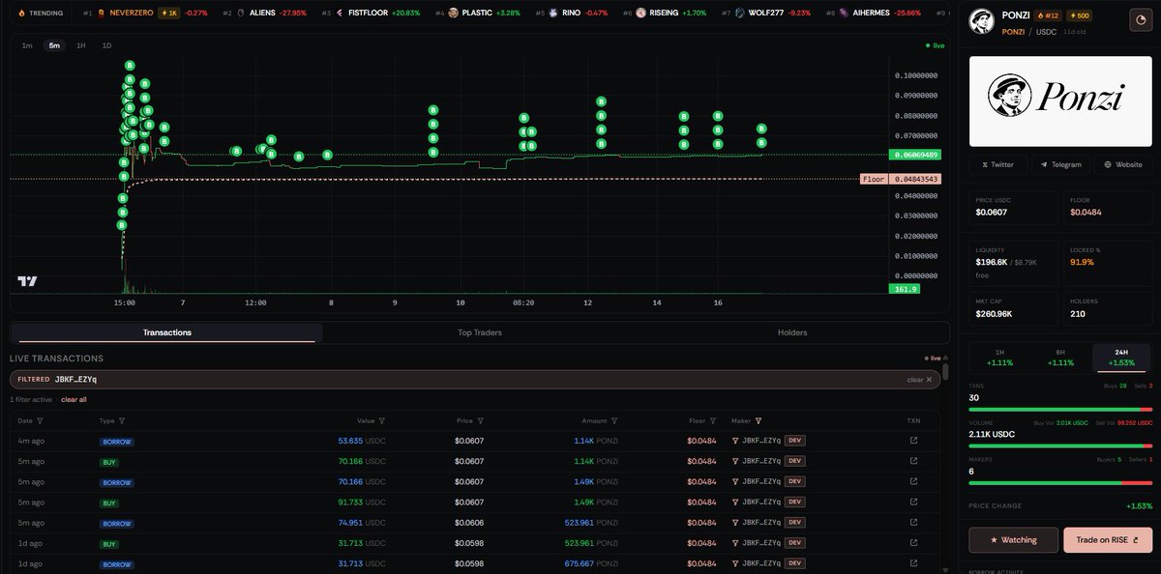This screenshot has height=574, width=1161.
Task: Click the Makers buyers/sellers ratio bar
Action: 1060,483
